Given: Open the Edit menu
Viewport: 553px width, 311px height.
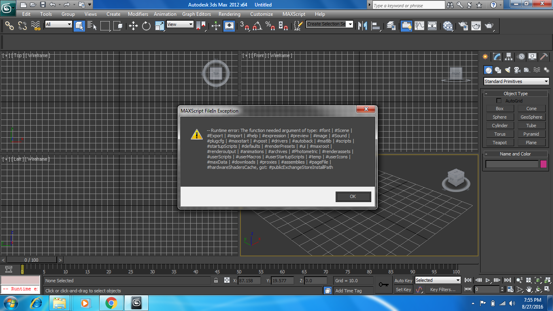Looking at the screenshot, I should tap(26, 14).
